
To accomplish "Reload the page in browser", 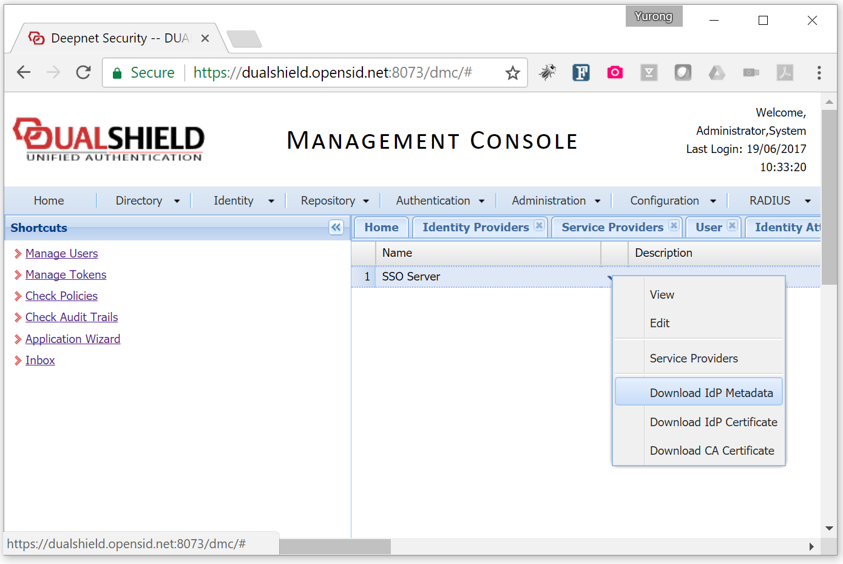I will (83, 73).
